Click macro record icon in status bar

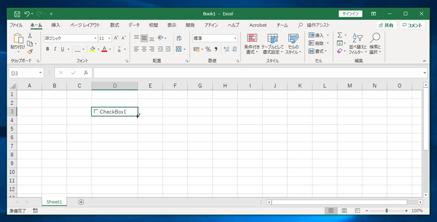[35, 211]
